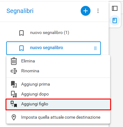This screenshot has width=123, height=127.
Task: Open the nuovo segnalibro (1) bookmark
Action: [x=53, y=33]
